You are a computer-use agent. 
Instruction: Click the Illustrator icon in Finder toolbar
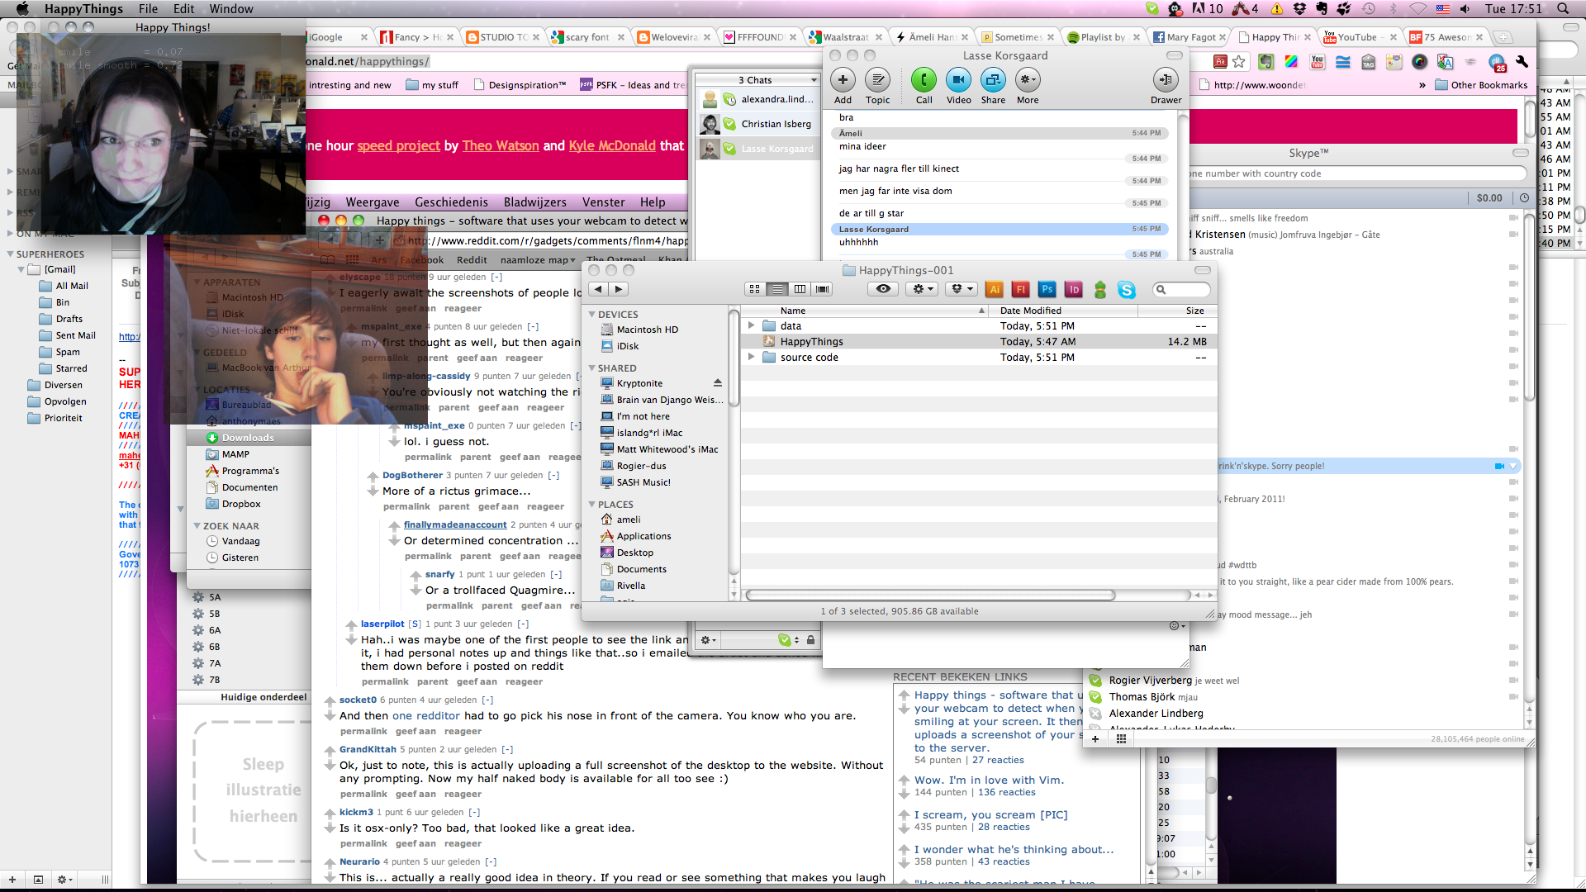(x=995, y=289)
